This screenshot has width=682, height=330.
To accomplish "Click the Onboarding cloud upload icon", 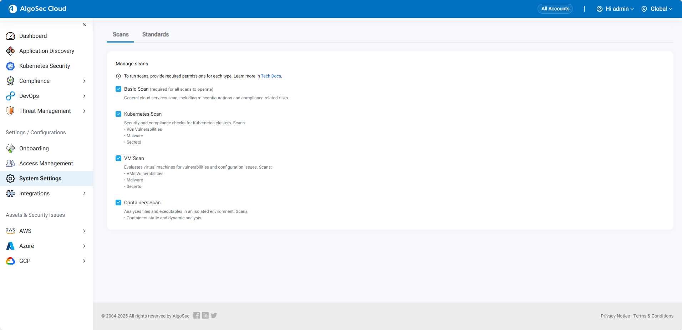I will 10,149.
